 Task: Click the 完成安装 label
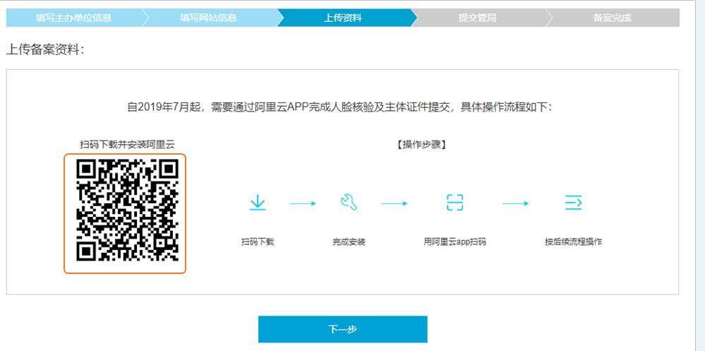click(x=349, y=242)
